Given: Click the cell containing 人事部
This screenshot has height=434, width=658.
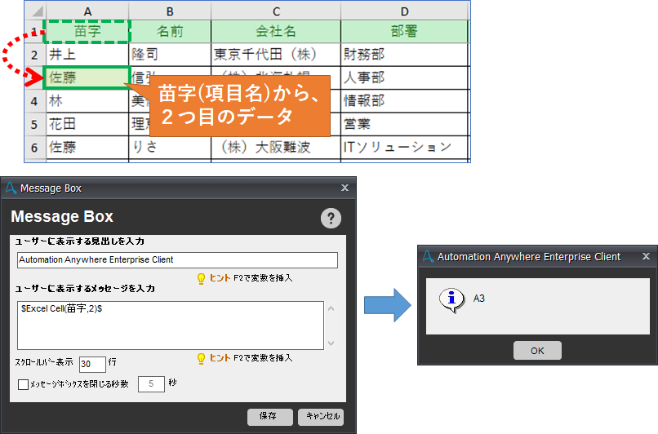Looking at the screenshot, I should [x=404, y=77].
